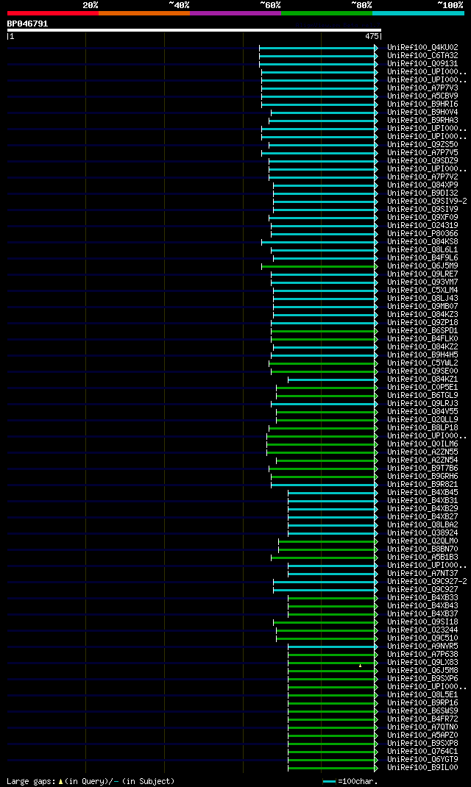Image resolution: width=471 pixels, height=787 pixels.
Task: Select UniRef100_Q84KS8 label
Action: click(422, 241)
